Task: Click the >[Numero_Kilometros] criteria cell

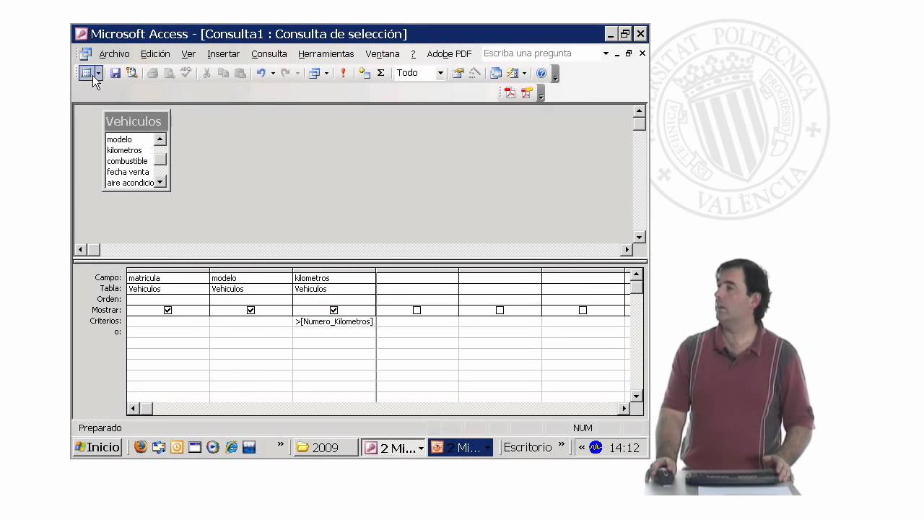Action: [334, 321]
